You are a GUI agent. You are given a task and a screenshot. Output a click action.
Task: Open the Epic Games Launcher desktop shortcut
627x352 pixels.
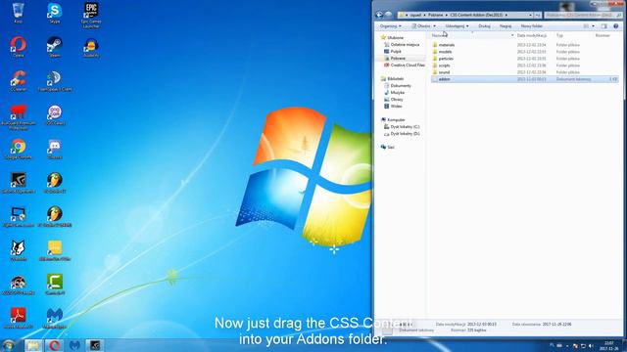coord(91,15)
